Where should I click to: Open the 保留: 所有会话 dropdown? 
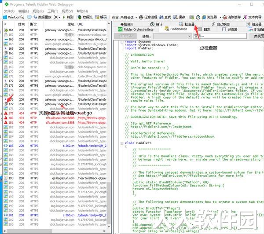(x=124, y=17)
